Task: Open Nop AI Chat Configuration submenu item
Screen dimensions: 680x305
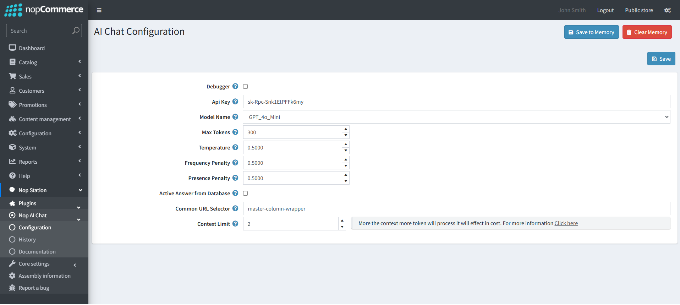Action: (x=44, y=228)
